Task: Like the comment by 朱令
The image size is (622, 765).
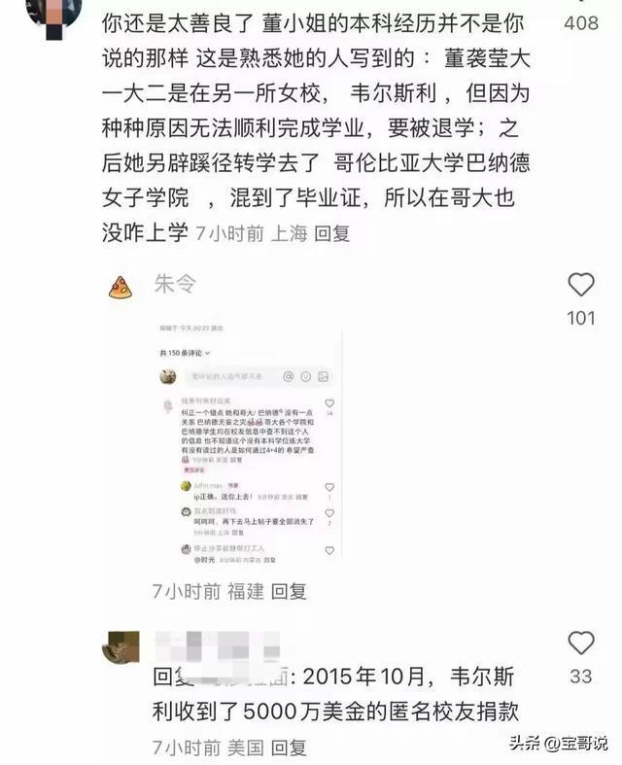Action: coord(581,285)
